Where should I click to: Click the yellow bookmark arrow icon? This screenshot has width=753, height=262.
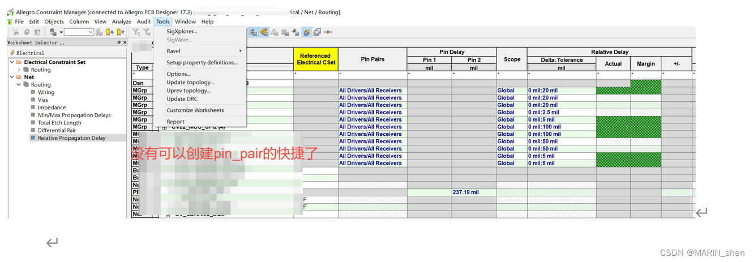(110, 32)
